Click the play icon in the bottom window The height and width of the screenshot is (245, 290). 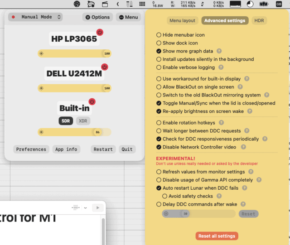click(98, 208)
